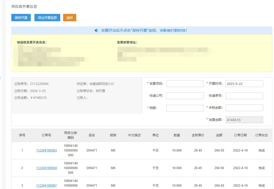This screenshot has height=189, width=274.
Task: Click the 订单号 column header
Action: tap(46, 135)
